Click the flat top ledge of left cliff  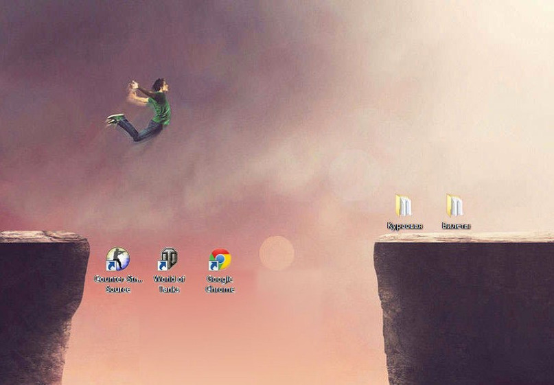tap(43, 236)
